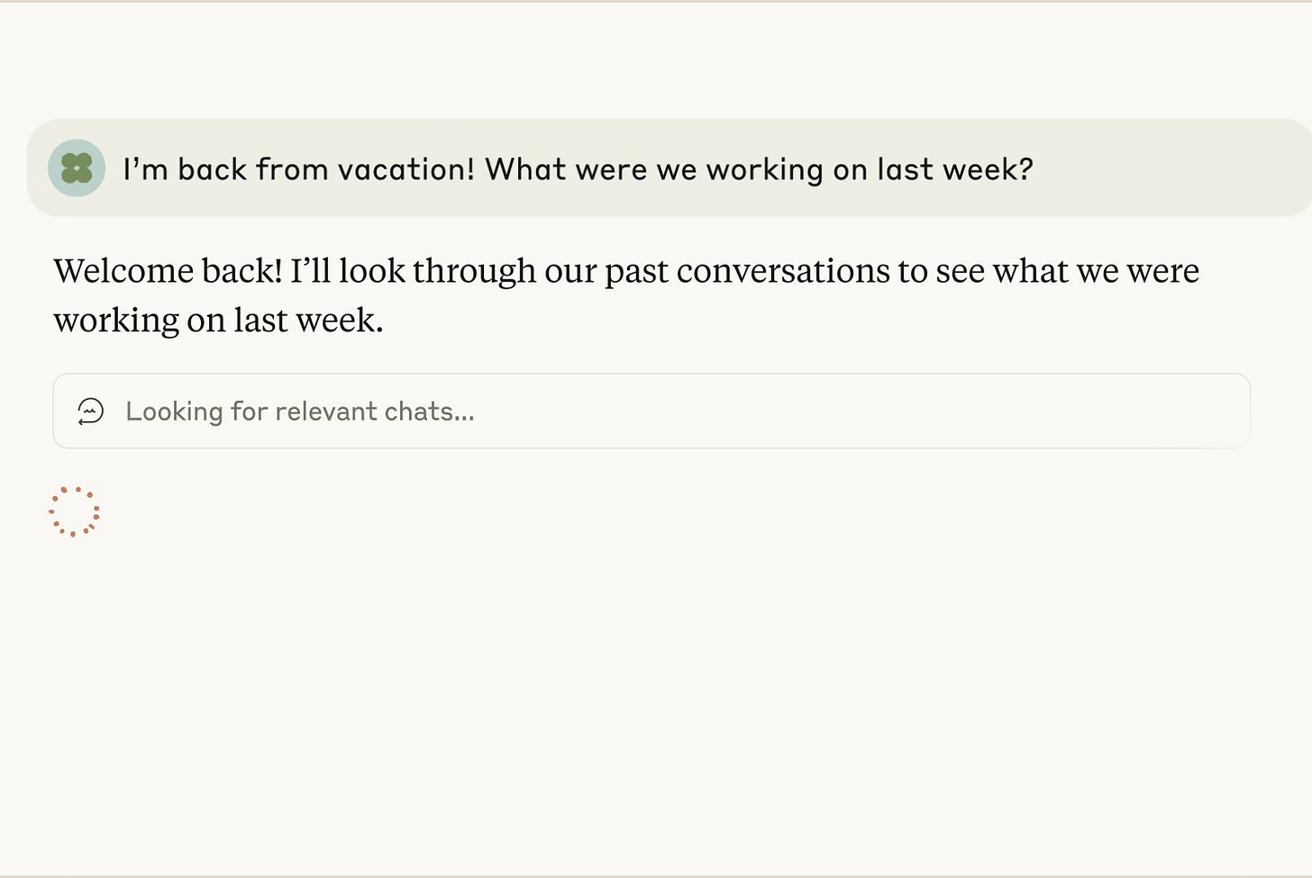Click the 'Looking for relevant chats...' status bar

[651, 411]
